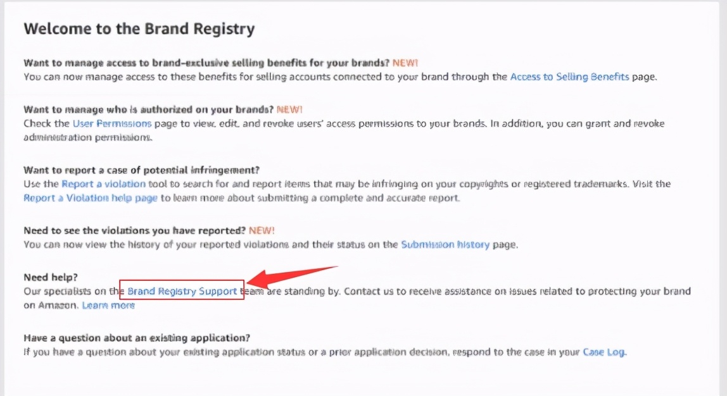The height and width of the screenshot is (396, 727).
Task: Select the violations you have reported heading
Action: tap(134, 231)
